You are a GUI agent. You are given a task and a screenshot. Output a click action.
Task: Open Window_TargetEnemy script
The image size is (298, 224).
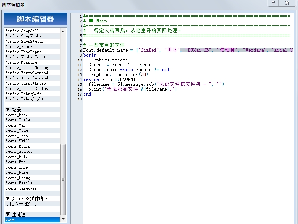coord(32,83)
